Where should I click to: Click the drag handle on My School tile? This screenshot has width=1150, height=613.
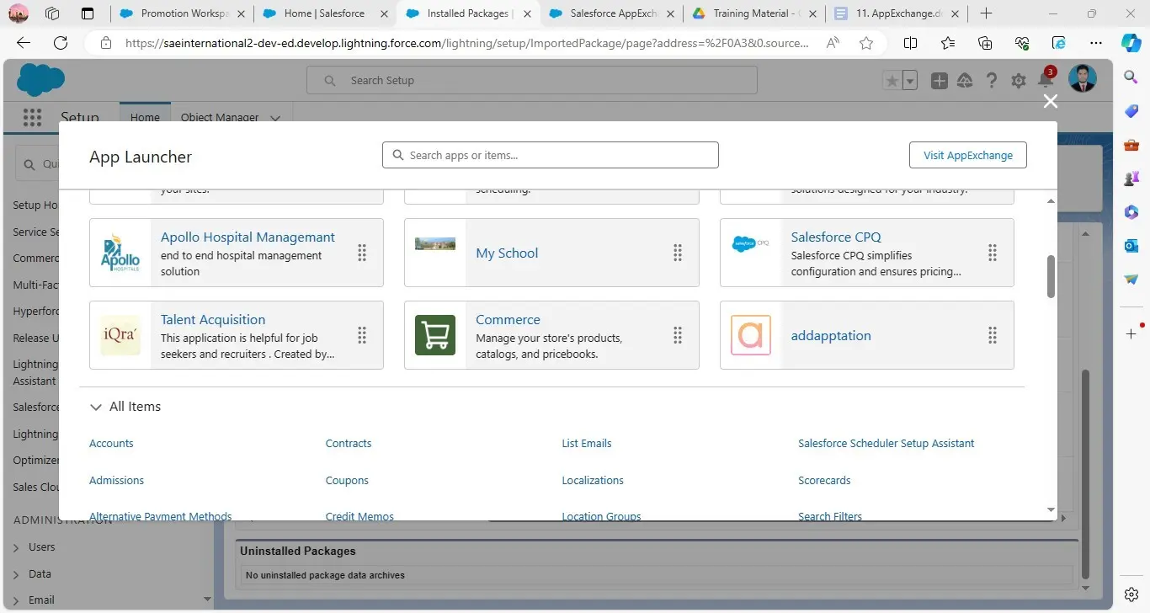pyautogui.click(x=677, y=253)
